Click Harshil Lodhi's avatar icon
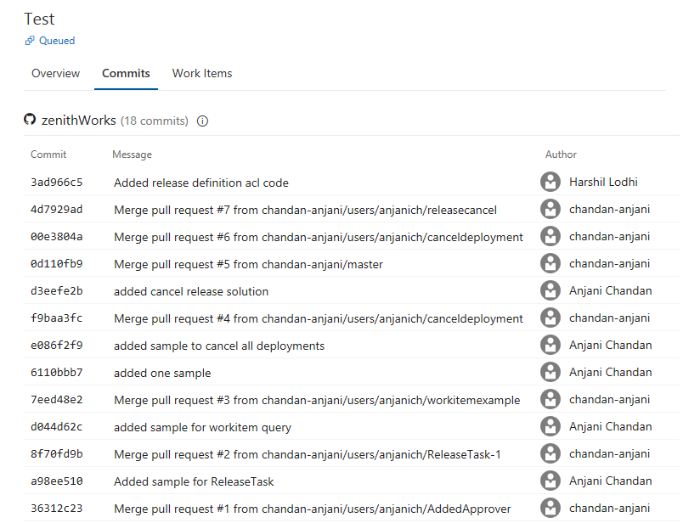This screenshot has width=700, height=523. [x=550, y=181]
